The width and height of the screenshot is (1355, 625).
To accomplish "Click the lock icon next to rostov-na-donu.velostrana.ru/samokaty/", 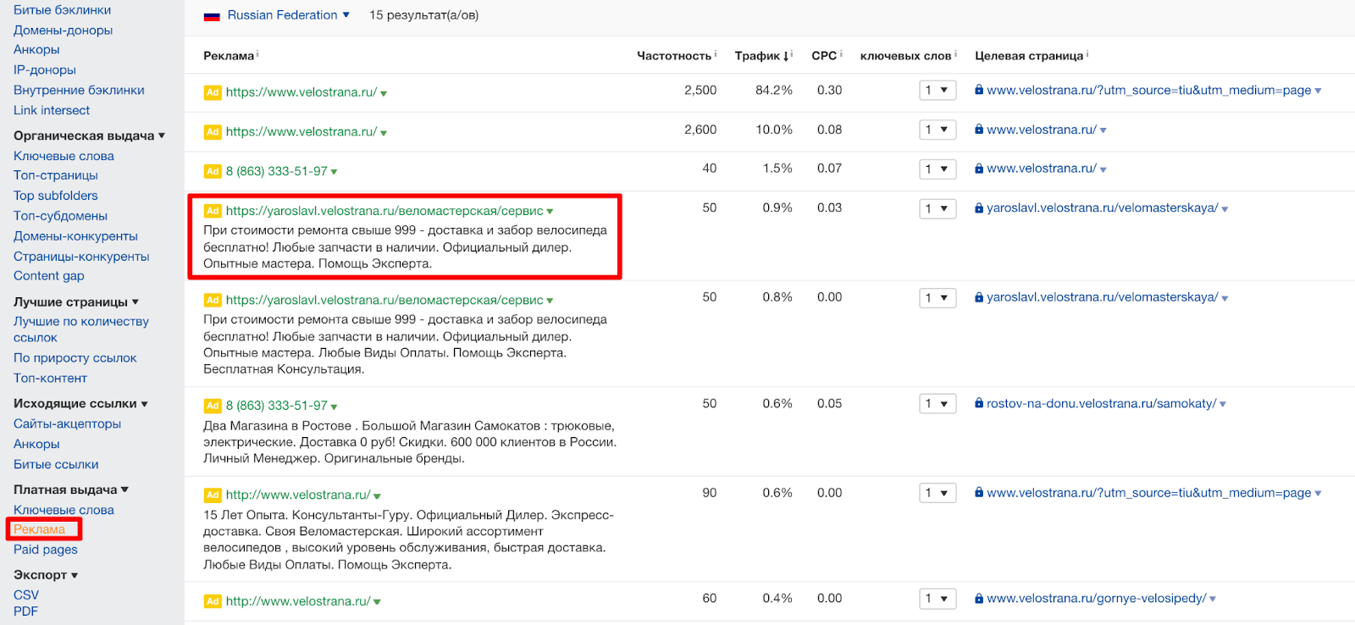I will [x=979, y=403].
